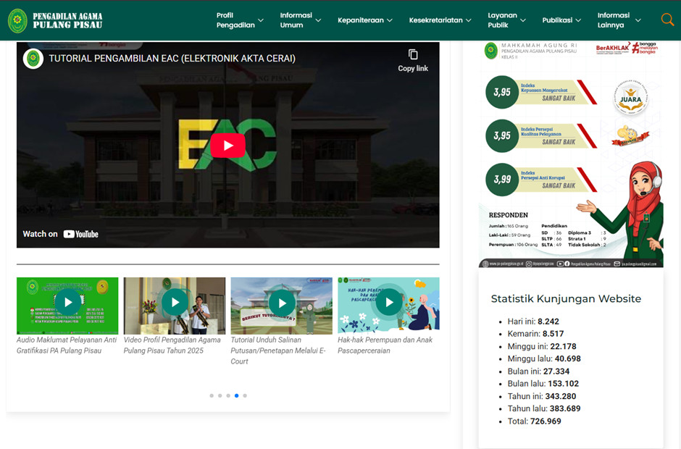Select the last carousel pagination dot
The height and width of the screenshot is (449, 681).
point(245,395)
